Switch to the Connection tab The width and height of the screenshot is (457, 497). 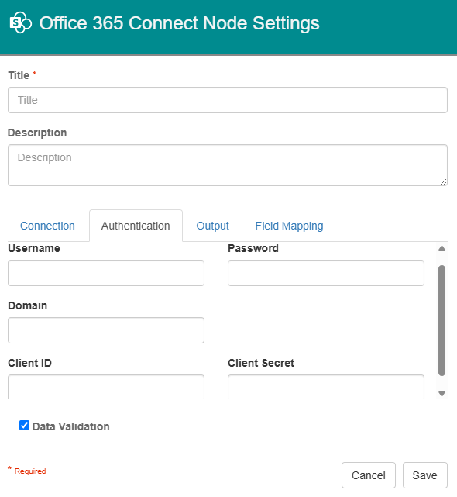(47, 226)
